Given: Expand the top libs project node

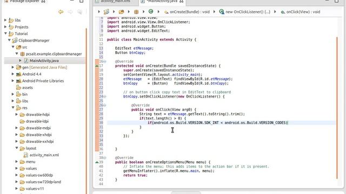Looking at the screenshot, I should [x=5, y=20].
